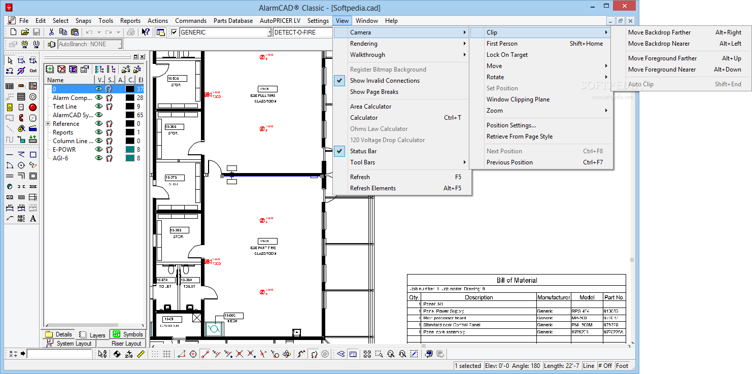Click the command input field at bottom
This screenshot has width=752, height=374.
(59, 354)
